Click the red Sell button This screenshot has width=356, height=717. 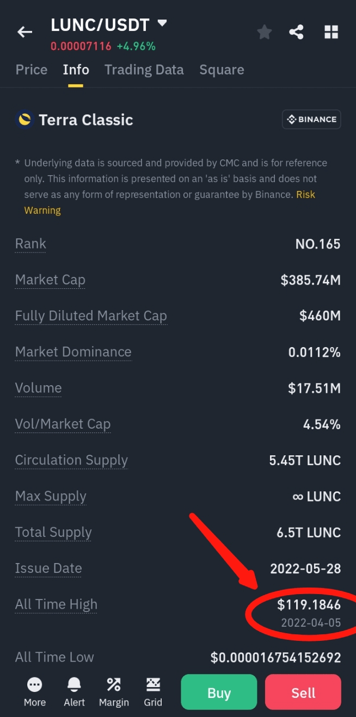pyautogui.click(x=303, y=692)
